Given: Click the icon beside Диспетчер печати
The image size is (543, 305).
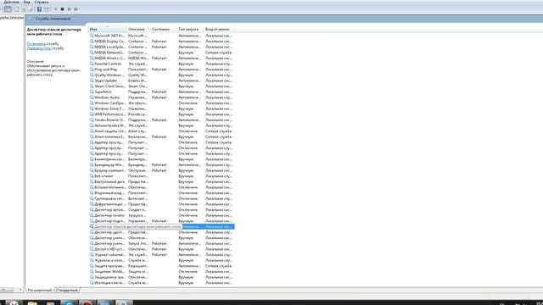Looking at the screenshot, I should [92, 215].
